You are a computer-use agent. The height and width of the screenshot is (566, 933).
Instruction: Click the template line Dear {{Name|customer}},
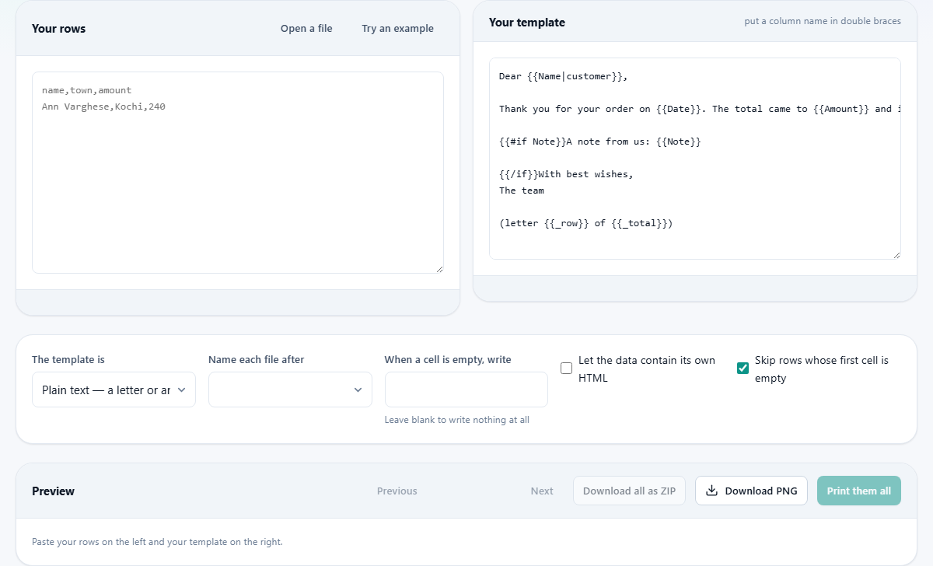click(x=564, y=76)
